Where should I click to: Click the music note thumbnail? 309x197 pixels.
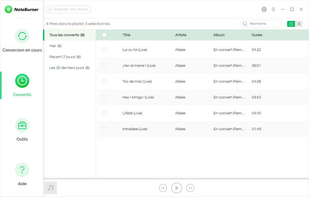tap(51, 188)
